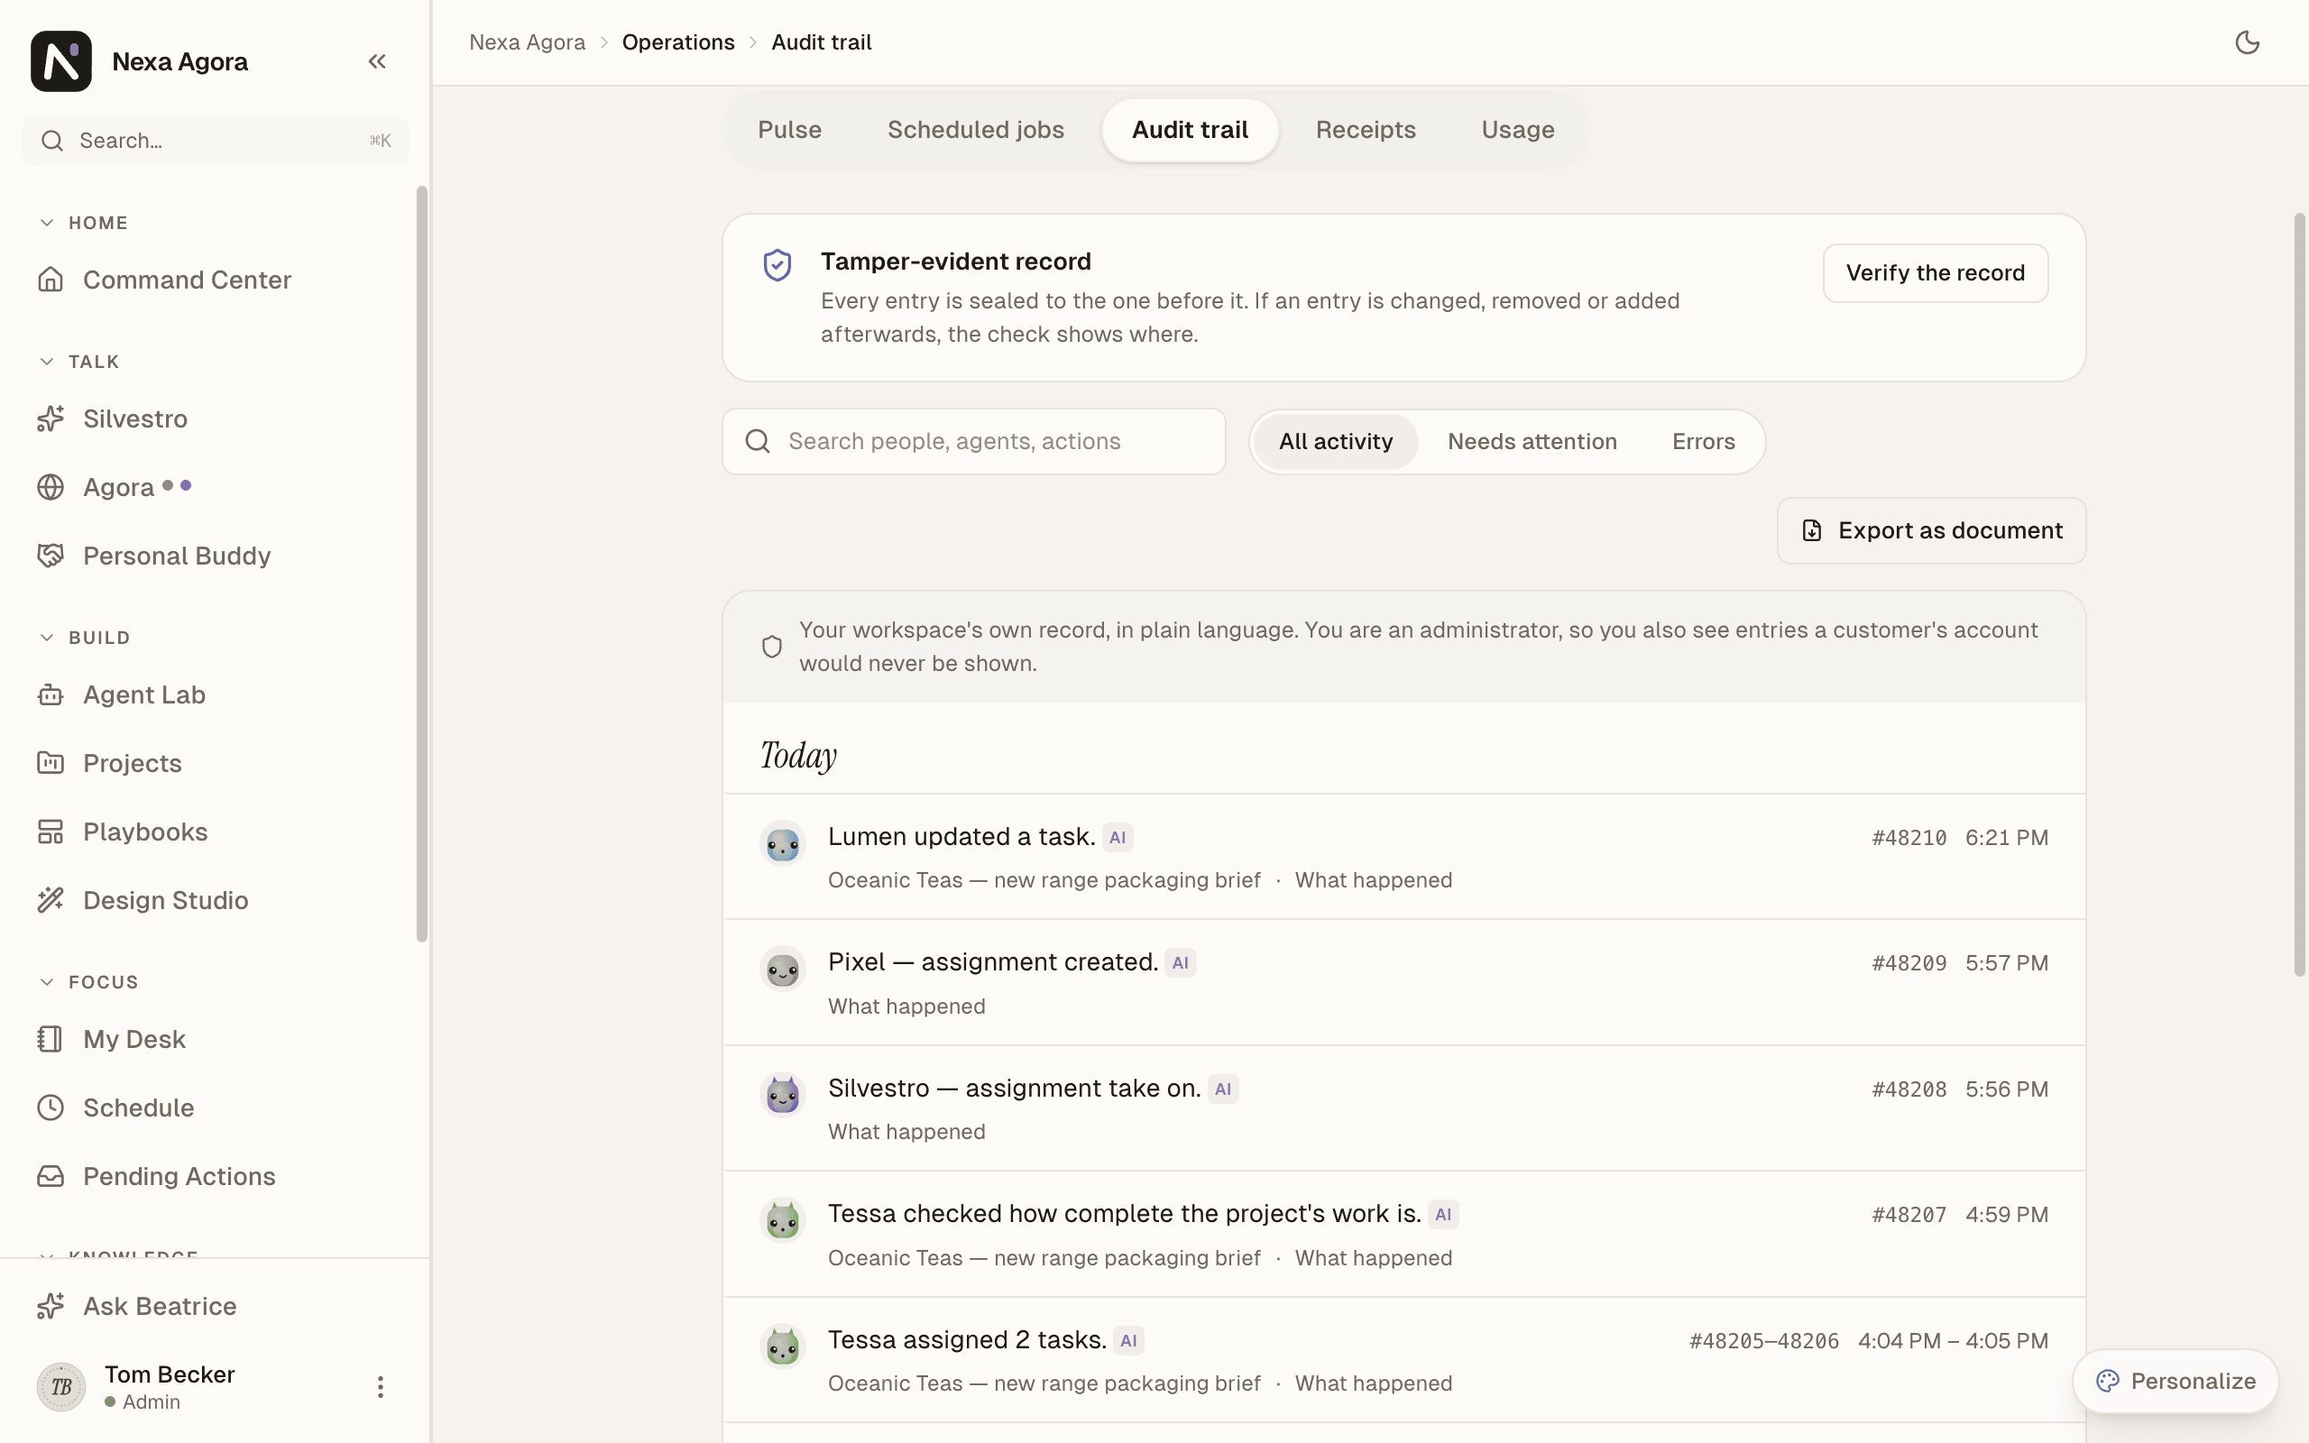Viewport: 2309px width, 1443px height.
Task: Open What happened for Pixel entry
Action: click(906, 1006)
